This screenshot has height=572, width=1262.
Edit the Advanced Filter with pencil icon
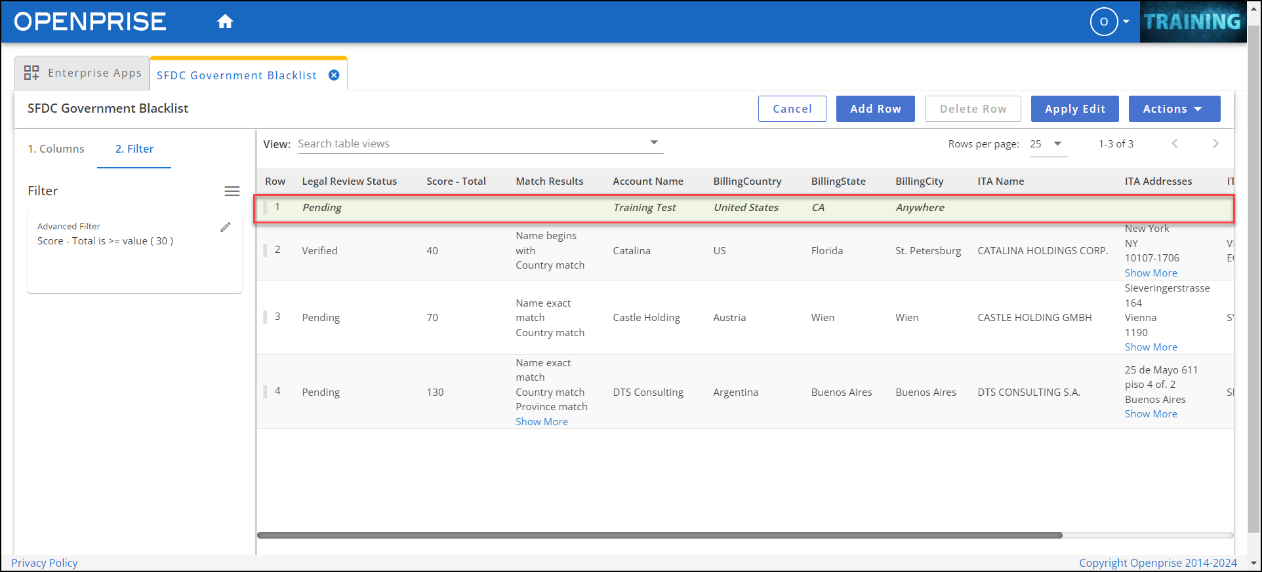225,227
